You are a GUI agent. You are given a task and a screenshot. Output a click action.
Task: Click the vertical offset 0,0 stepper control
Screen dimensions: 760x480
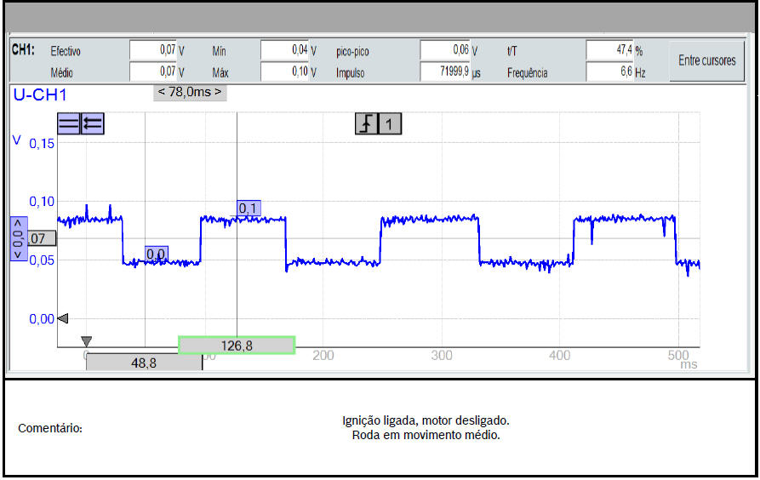point(18,238)
